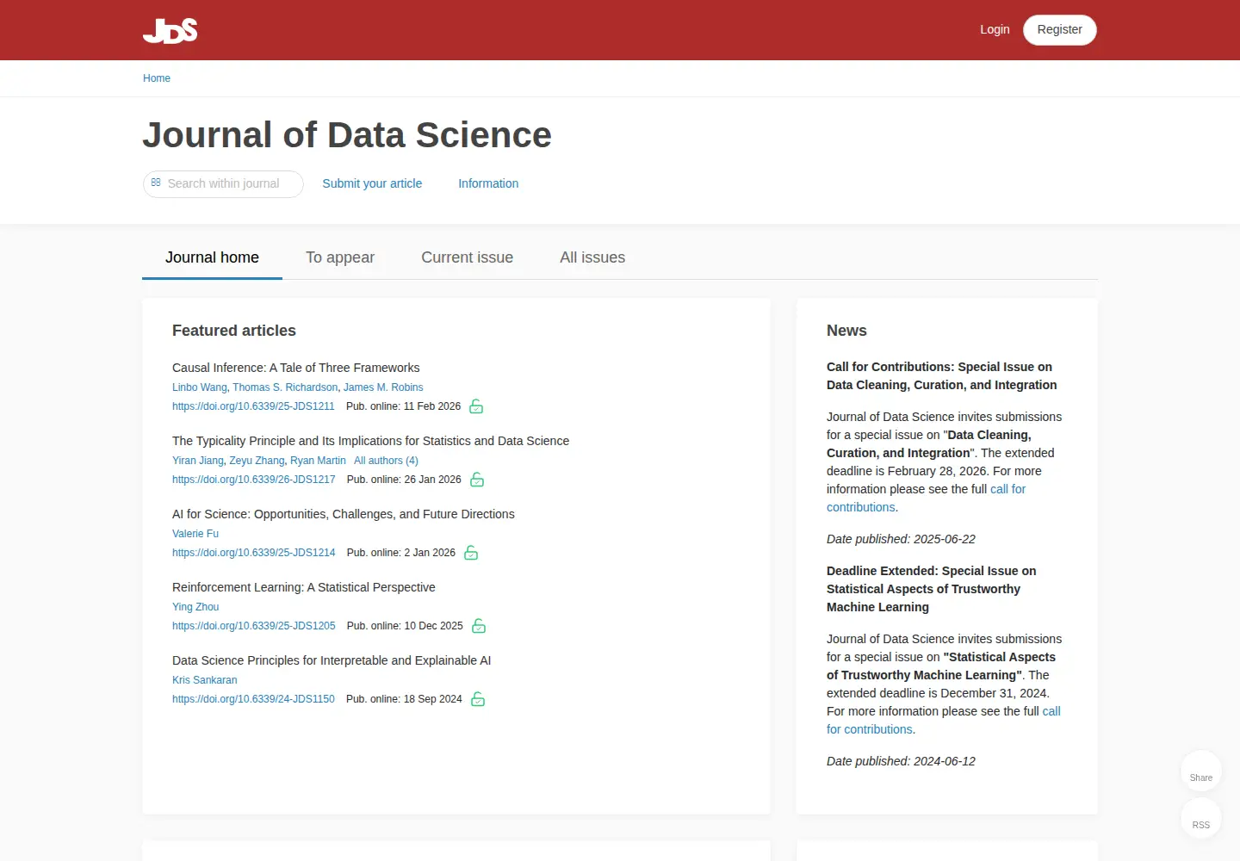This screenshot has width=1240, height=861.
Task: Expand All authors (4) link
Action: [386, 461]
